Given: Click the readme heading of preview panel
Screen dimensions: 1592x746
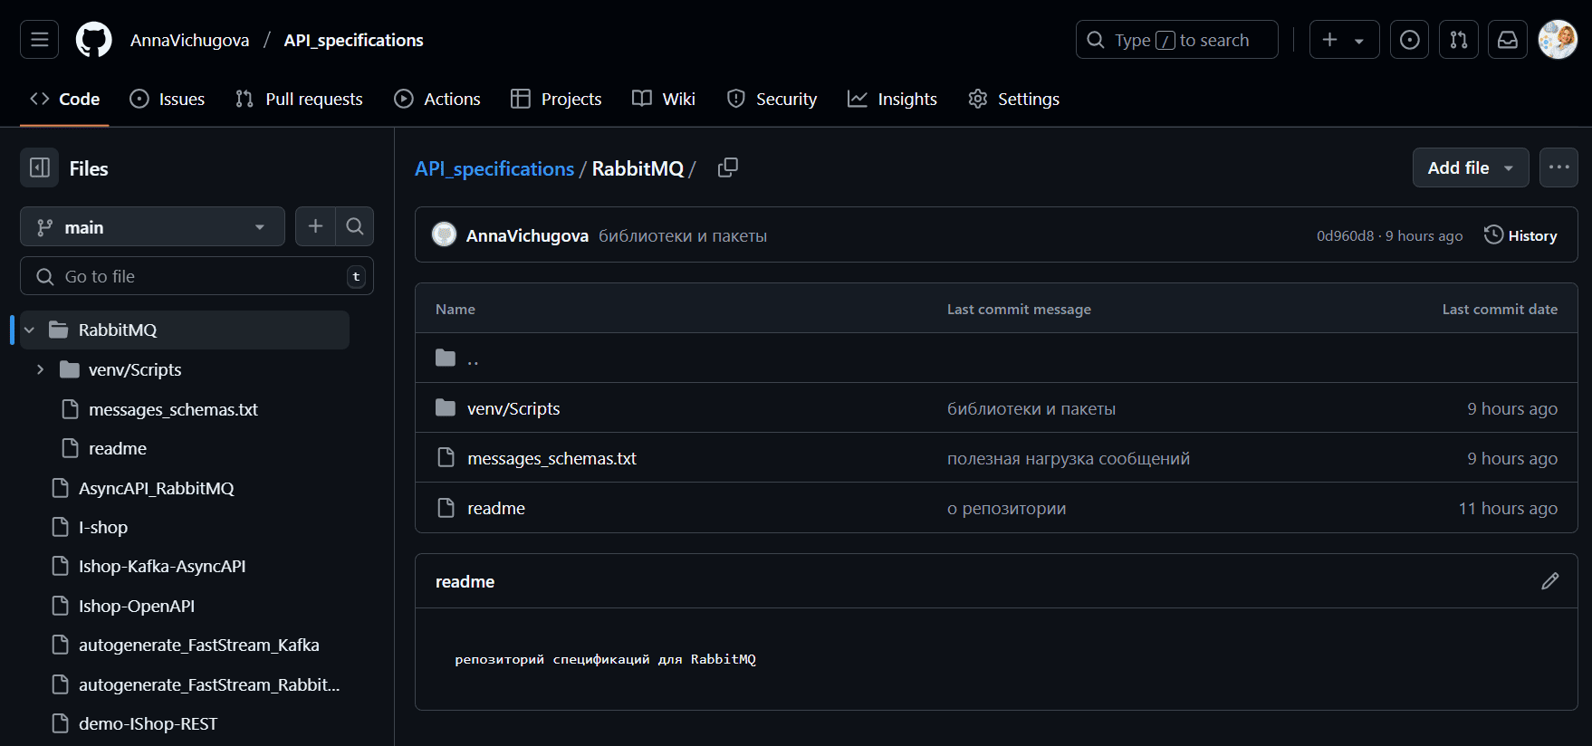Looking at the screenshot, I should pyautogui.click(x=465, y=581).
